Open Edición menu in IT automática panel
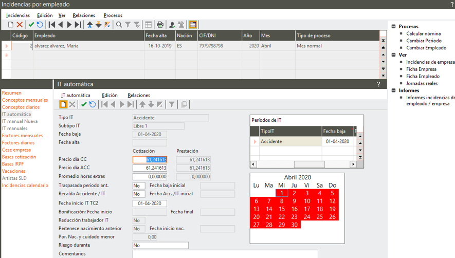 coord(110,95)
